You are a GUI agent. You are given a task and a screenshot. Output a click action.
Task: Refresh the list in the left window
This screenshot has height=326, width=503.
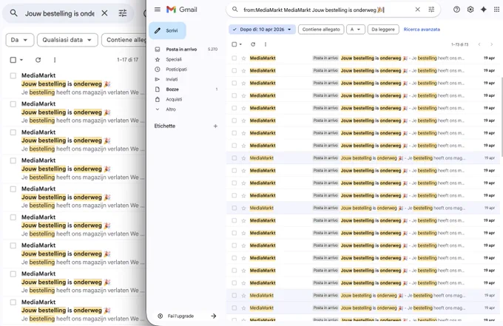(38, 60)
